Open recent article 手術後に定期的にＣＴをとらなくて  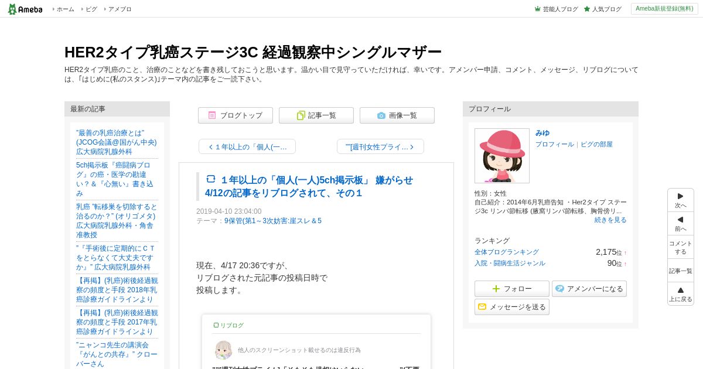[x=117, y=258]
